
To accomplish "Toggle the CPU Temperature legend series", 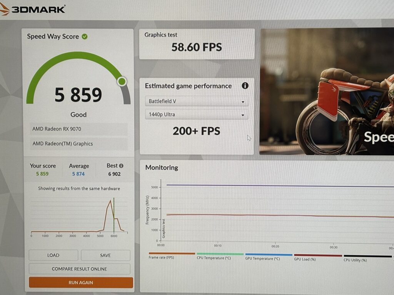I will 214,258.
